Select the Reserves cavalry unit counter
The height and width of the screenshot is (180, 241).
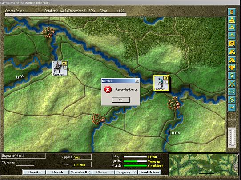(60, 68)
